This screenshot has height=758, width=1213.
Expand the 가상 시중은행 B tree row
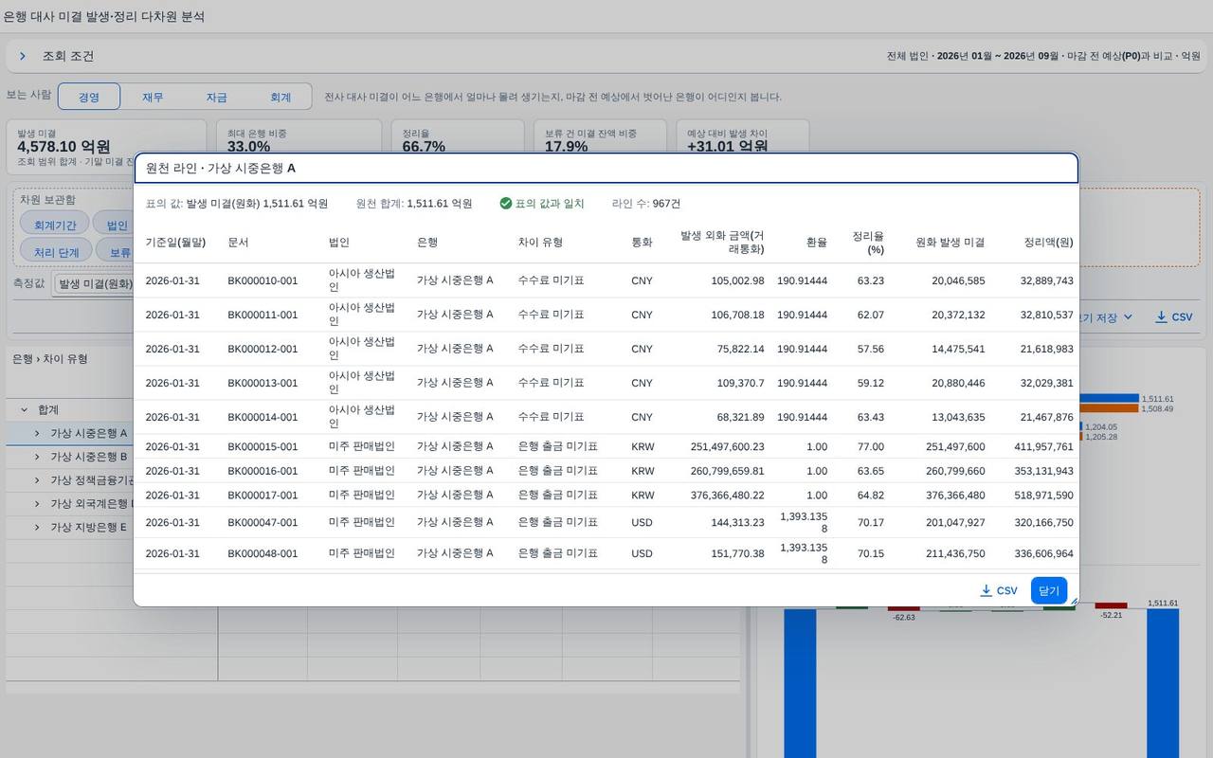37,457
